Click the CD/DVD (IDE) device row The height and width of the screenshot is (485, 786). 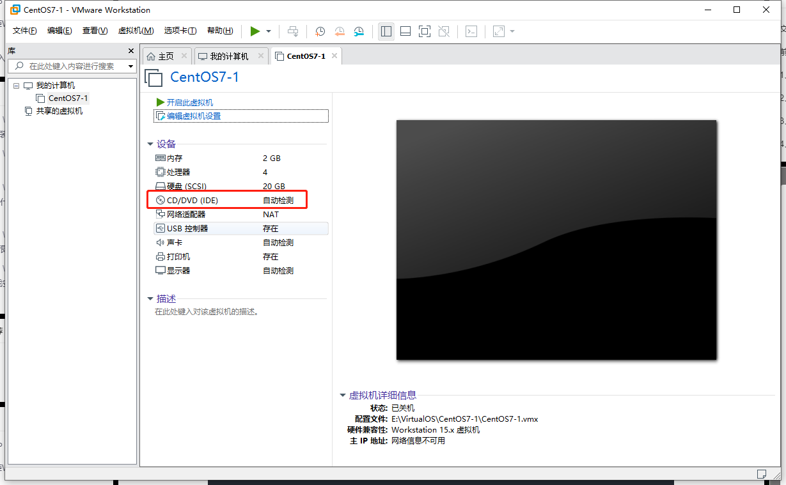(x=240, y=200)
